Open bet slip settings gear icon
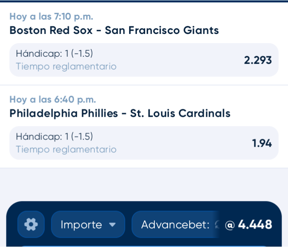 tap(31, 224)
